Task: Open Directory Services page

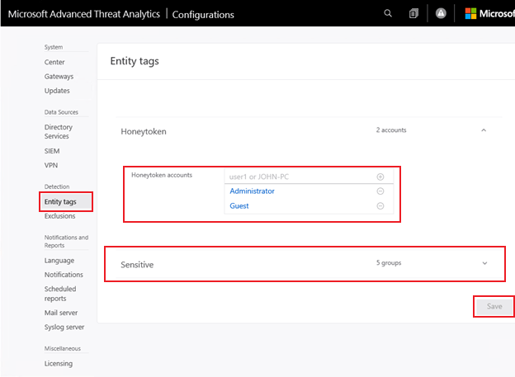Action: 59,132
